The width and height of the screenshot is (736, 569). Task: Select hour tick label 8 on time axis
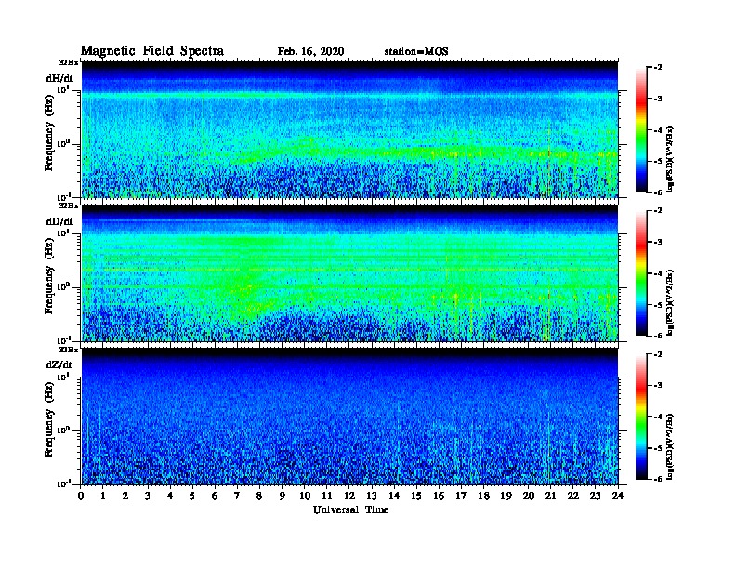point(259,496)
